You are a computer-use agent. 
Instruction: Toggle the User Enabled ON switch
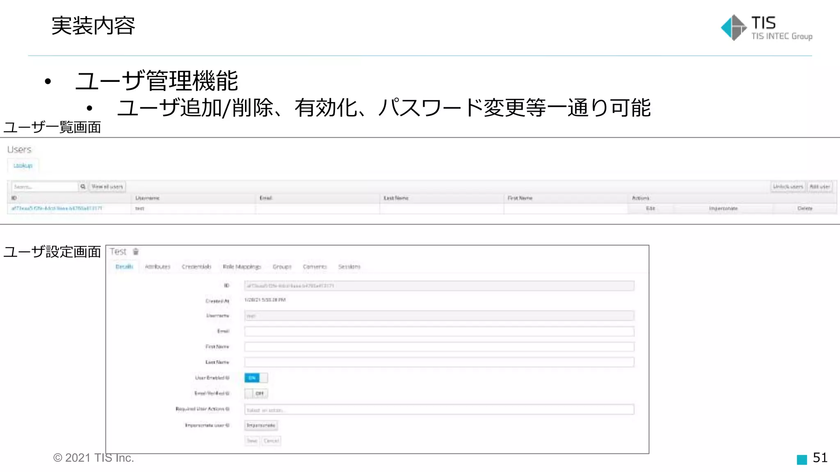(256, 378)
